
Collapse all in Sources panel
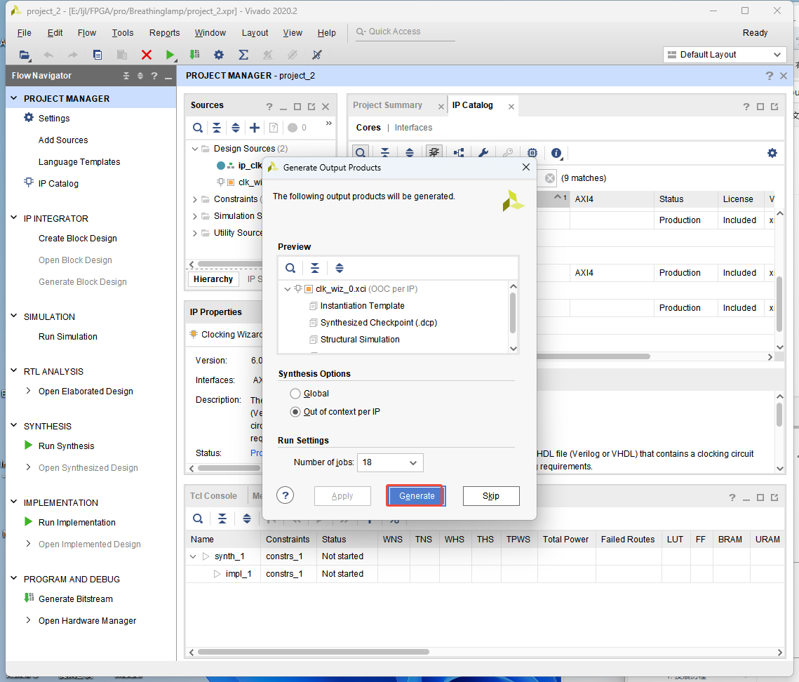pos(217,128)
